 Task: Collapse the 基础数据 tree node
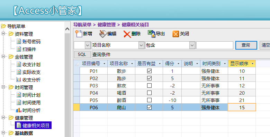(x=3, y=133)
